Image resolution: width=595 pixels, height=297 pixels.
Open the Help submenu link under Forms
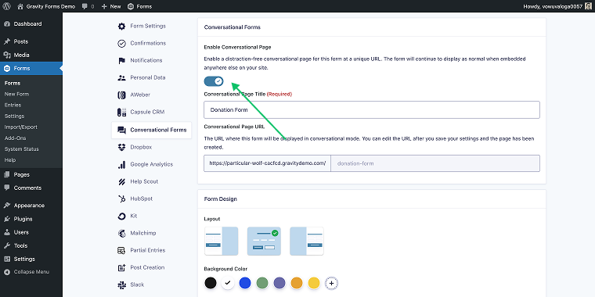[10, 160]
